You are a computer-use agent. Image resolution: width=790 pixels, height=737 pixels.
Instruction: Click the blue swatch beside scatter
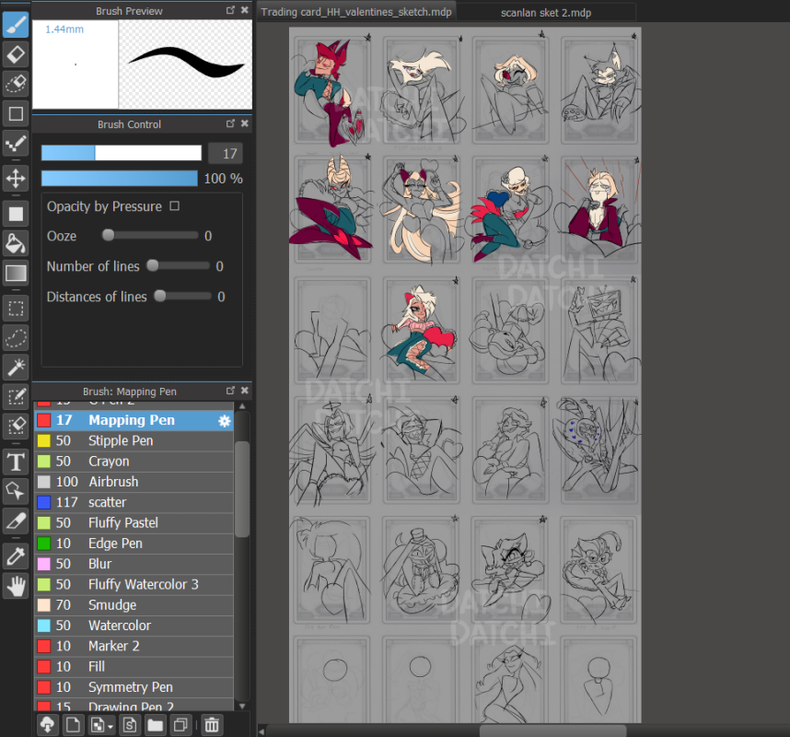point(44,503)
